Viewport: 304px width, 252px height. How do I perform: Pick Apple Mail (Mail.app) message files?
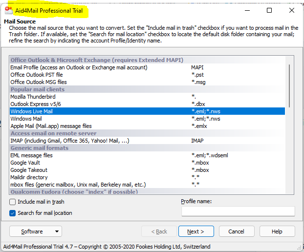[x=147, y=126]
